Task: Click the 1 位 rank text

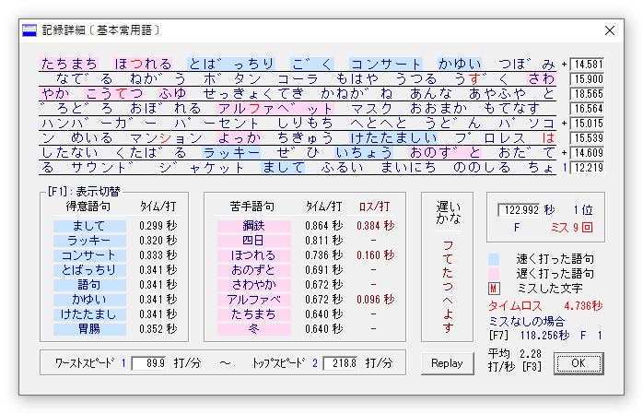Action: [583, 210]
